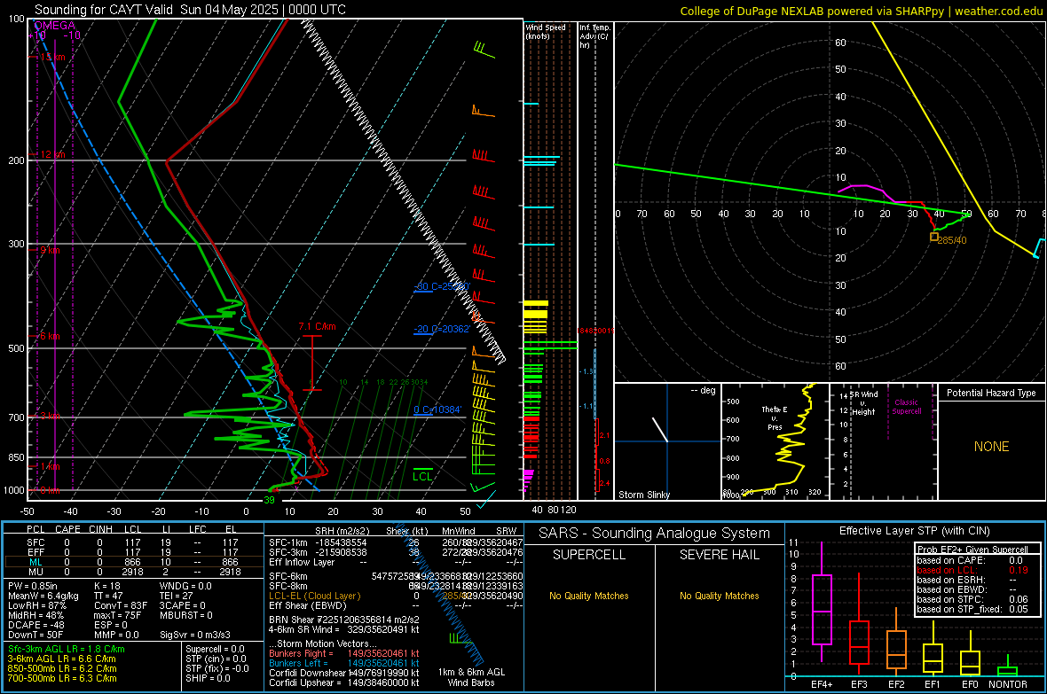Click the SR Wind v. Height label
Viewport: 1047px width, 694px height.
tap(863, 403)
